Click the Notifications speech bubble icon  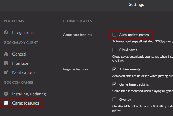coord(6,72)
